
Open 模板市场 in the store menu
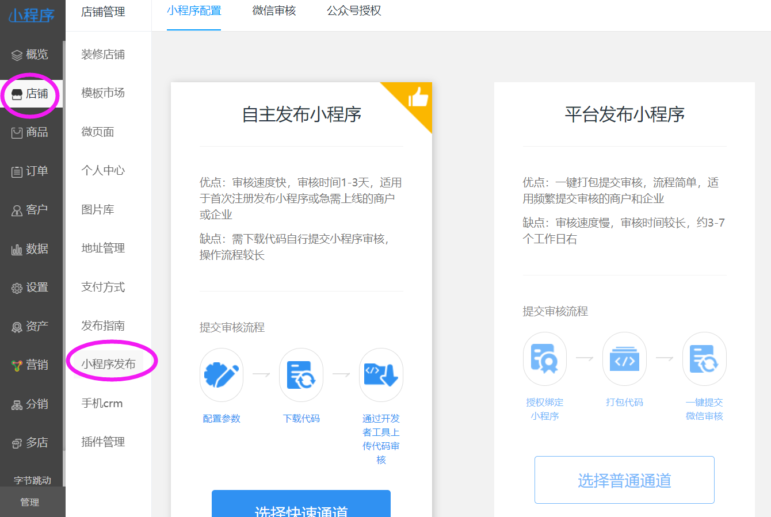(103, 93)
